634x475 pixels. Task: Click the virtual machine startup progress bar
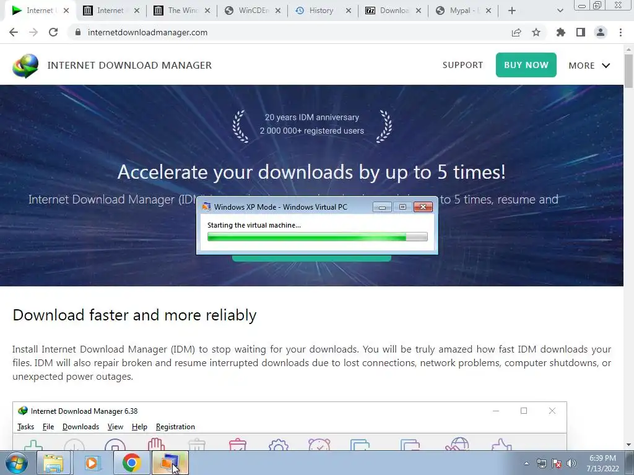click(317, 237)
